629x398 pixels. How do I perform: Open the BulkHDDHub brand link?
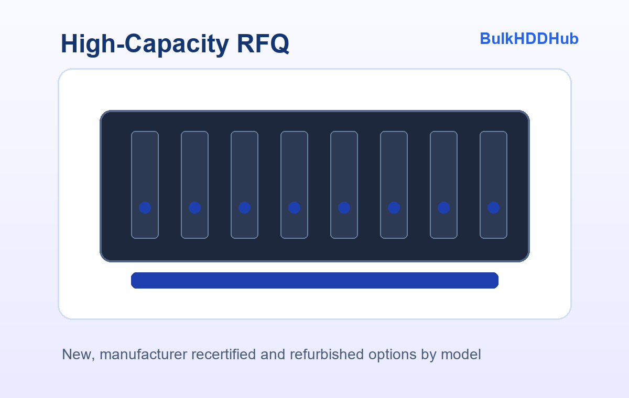(x=529, y=39)
